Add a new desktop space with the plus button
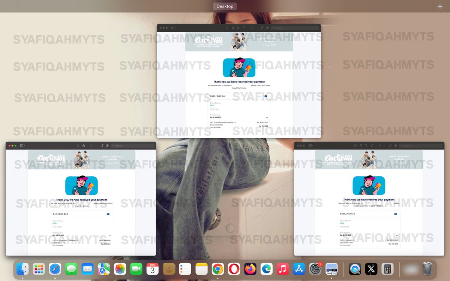 pyautogui.click(x=439, y=6)
